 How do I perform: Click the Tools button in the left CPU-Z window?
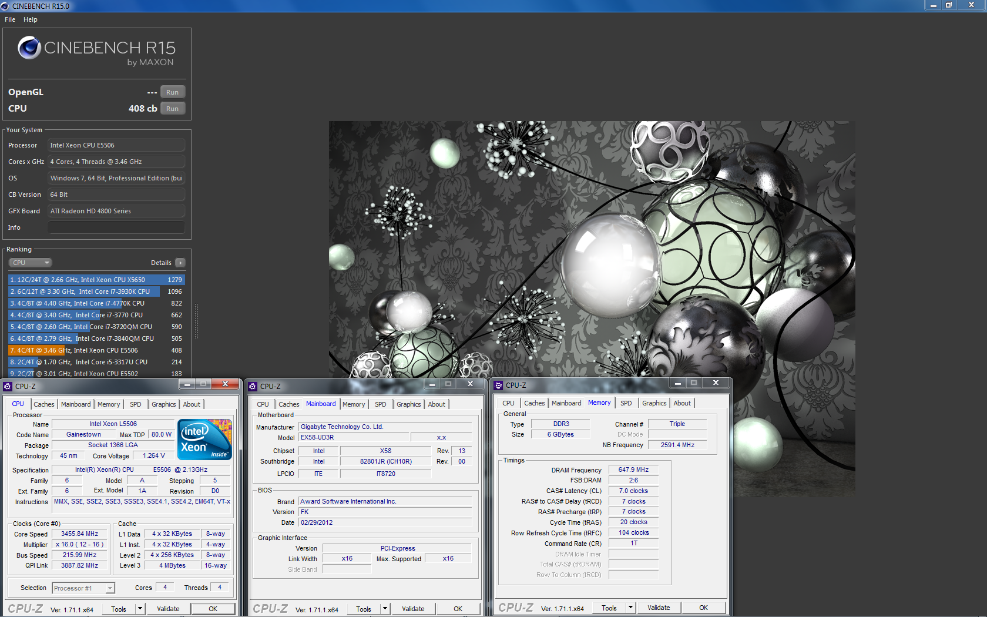pyautogui.click(x=119, y=609)
